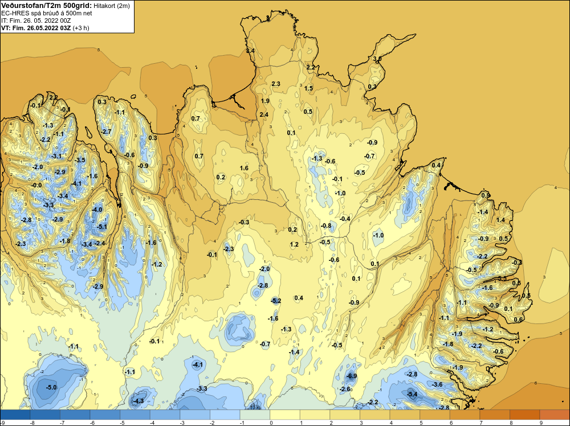Click the -0.0 temperature label
Viewport: 570px width, 426px height.
[36, 185]
